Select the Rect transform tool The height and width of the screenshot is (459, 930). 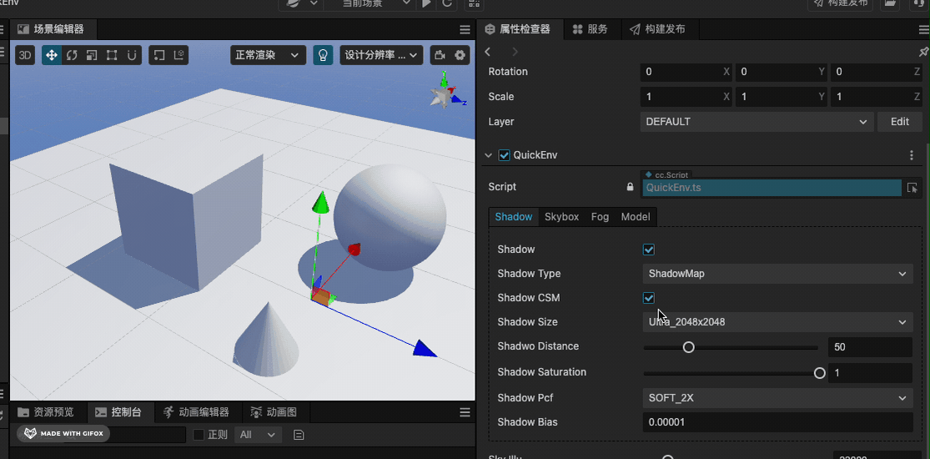(x=112, y=55)
